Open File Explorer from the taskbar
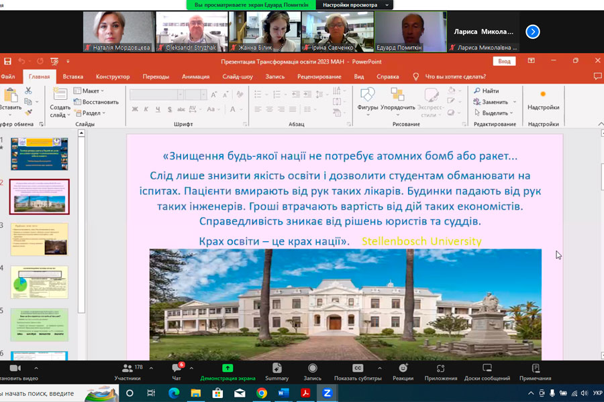Image resolution: width=604 pixels, height=402 pixels. point(196,393)
